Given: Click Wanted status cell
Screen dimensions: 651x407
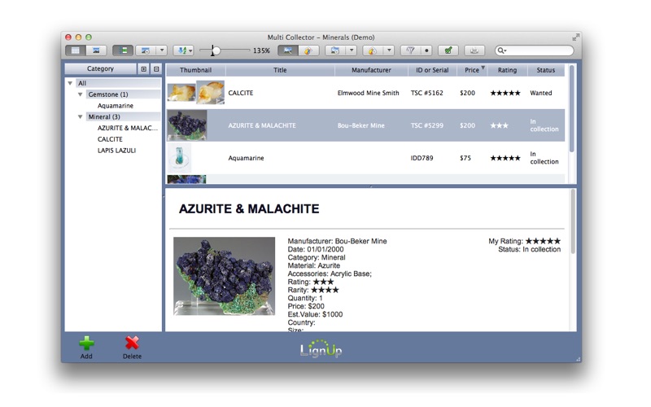Looking at the screenshot, I should (x=541, y=93).
